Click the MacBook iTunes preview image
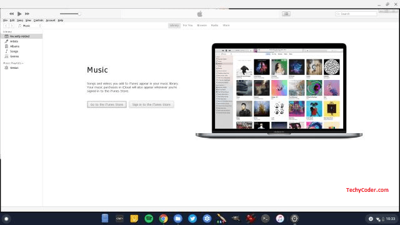The width and height of the screenshot is (400, 225). coord(279,91)
